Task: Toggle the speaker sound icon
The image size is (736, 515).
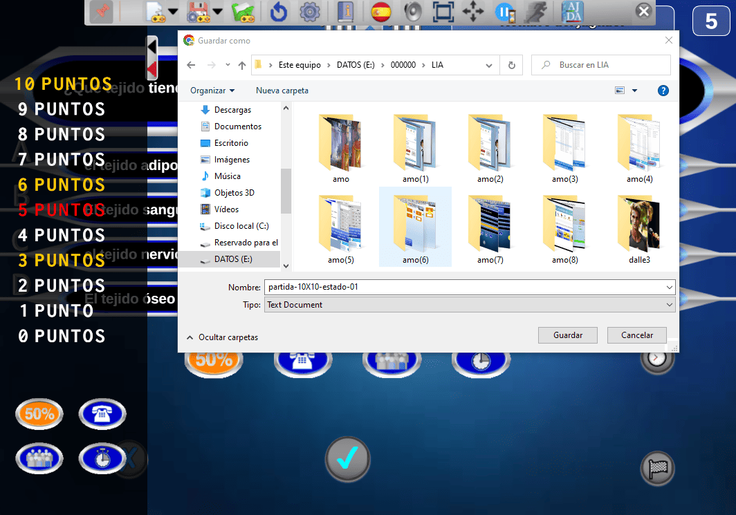Action: 413,12
